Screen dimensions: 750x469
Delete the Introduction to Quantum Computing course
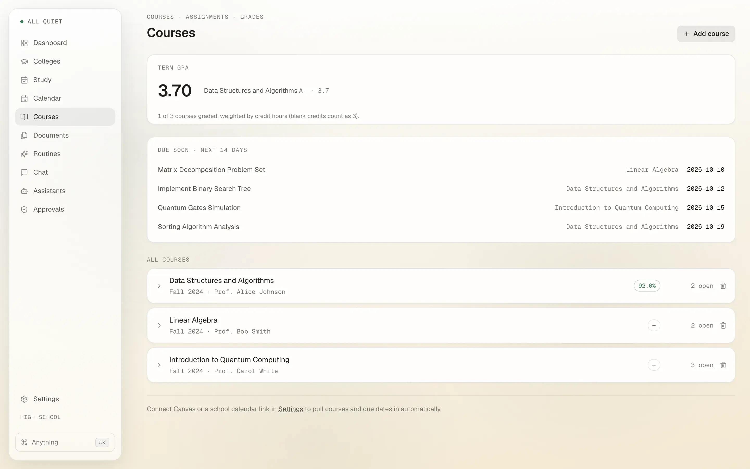click(723, 365)
